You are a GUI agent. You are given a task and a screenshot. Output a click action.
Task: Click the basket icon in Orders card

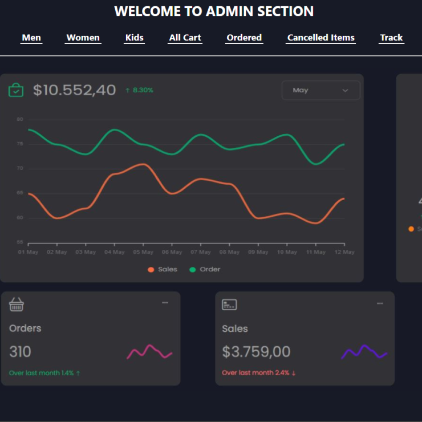click(x=17, y=305)
